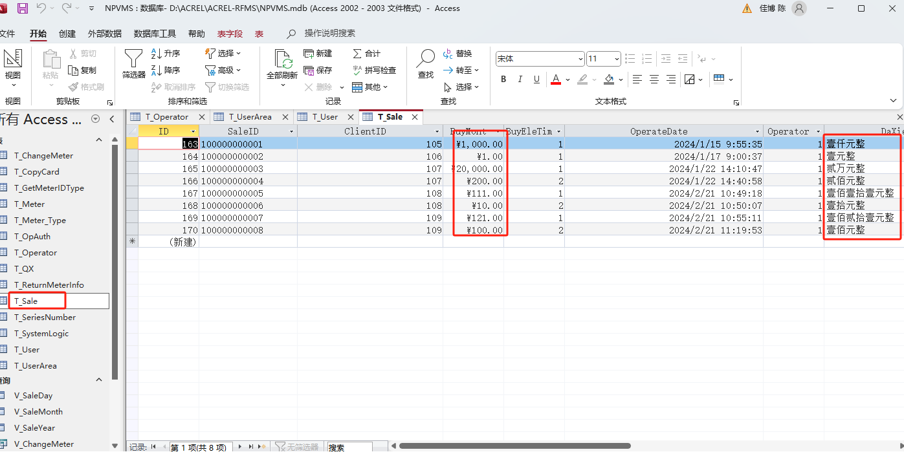Open the font size 11 dropdown

[x=617, y=59]
